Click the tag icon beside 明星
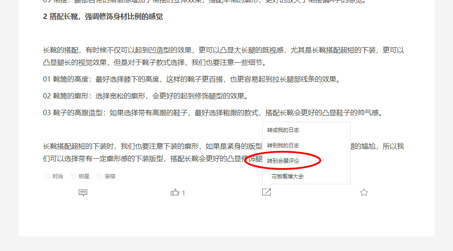 [x=73, y=176]
